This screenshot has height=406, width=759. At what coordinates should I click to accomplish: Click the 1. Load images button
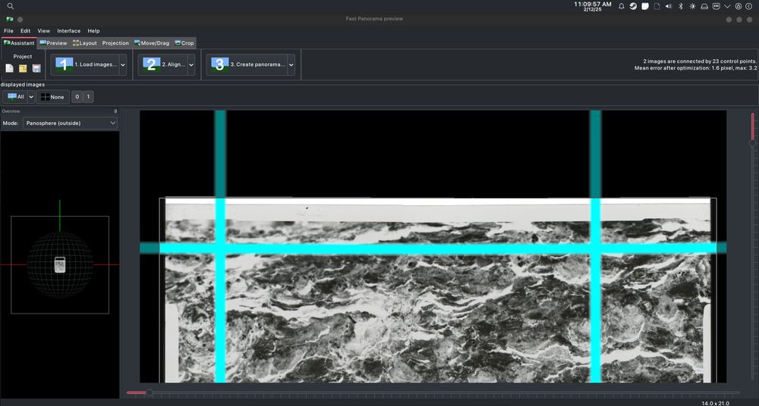(x=85, y=64)
